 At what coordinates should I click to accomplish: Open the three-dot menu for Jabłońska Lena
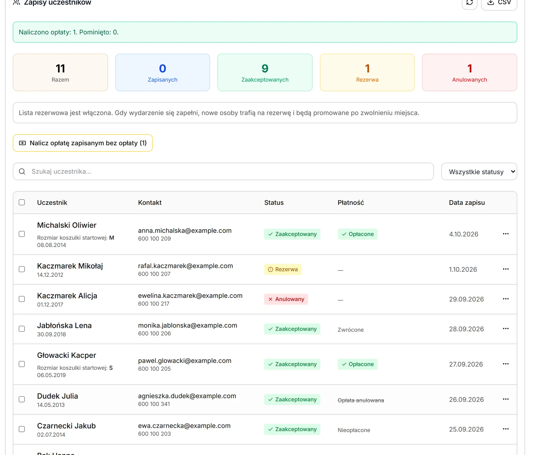pyautogui.click(x=506, y=328)
